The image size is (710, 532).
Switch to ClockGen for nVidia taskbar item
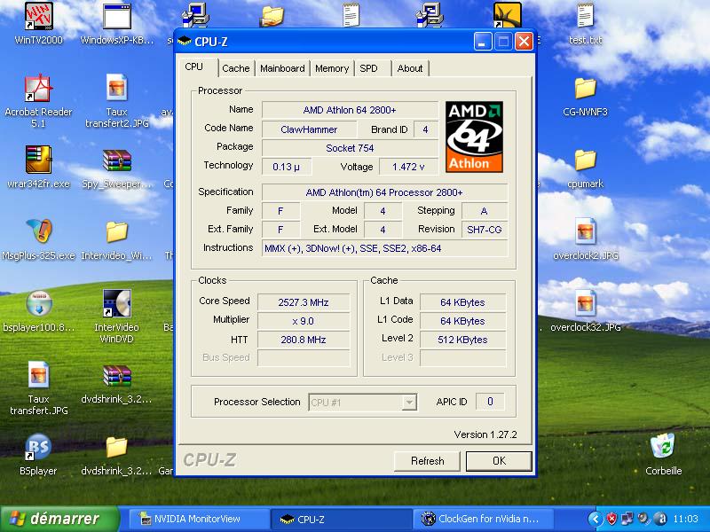point(482,519)
